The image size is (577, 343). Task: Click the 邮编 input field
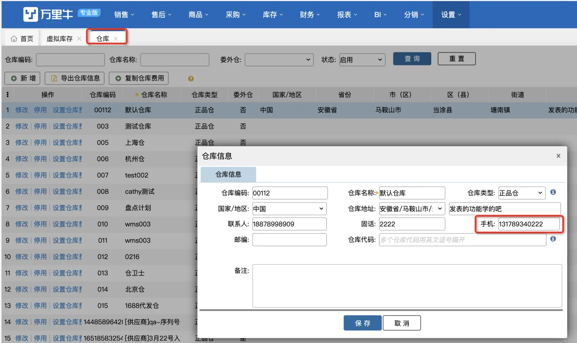click(x=289, y=240)
